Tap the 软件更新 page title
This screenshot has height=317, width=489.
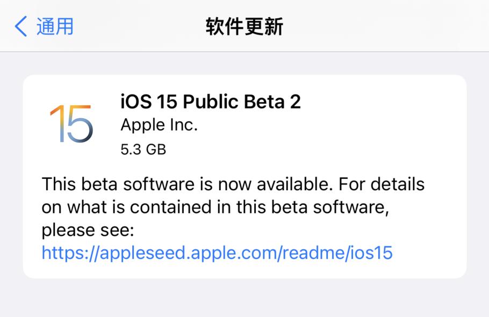pos(244,26)
